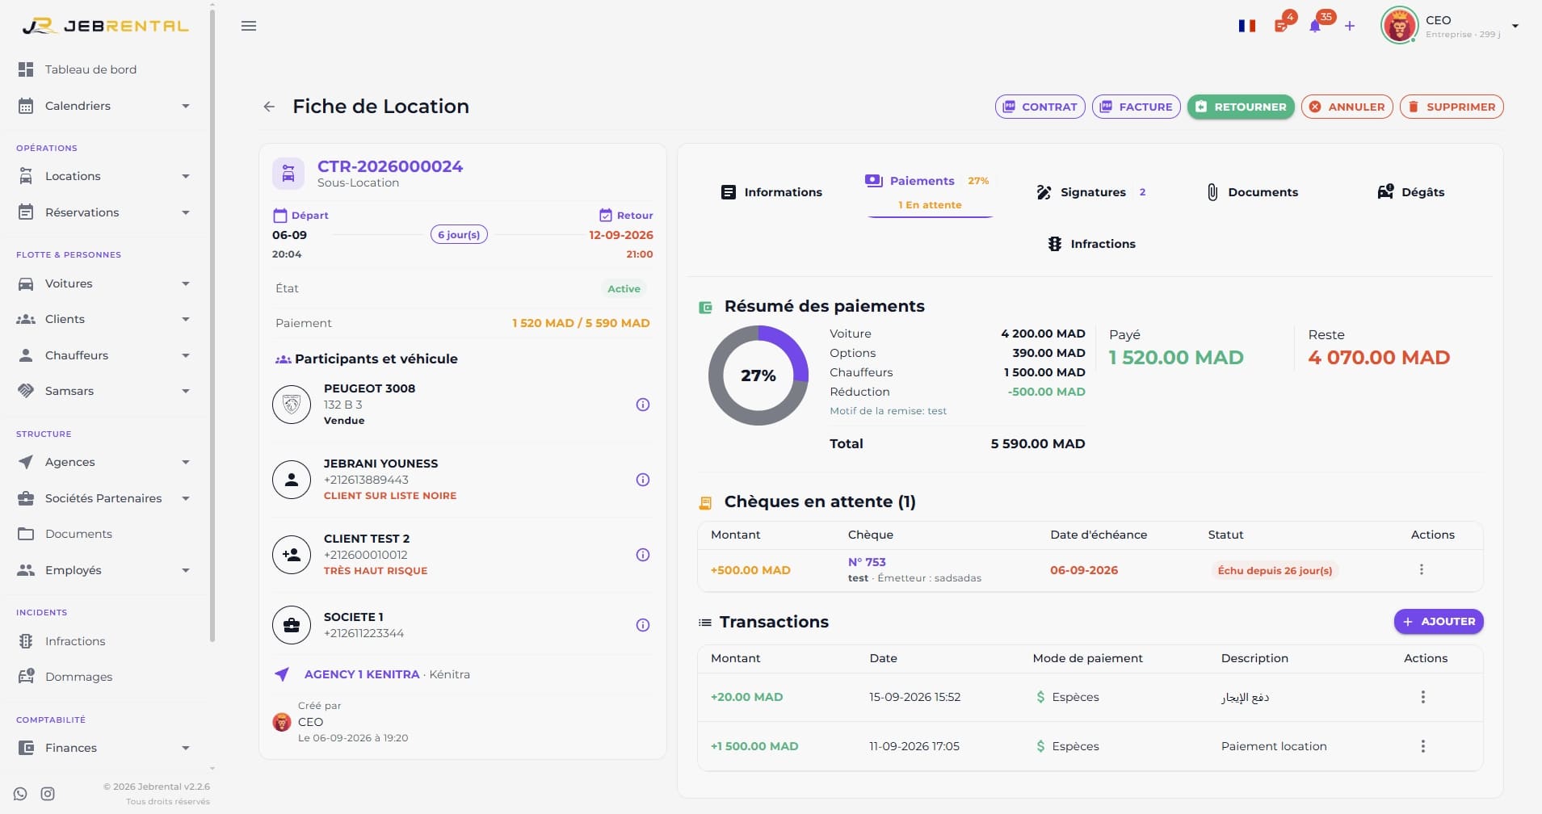
Task: Show info icon for SOCIETE 1
Action: [643, 625]
